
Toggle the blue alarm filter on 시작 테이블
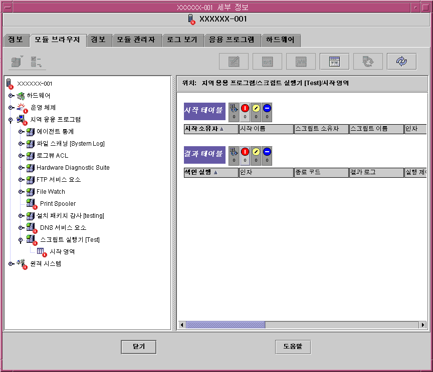pos(267,109)
